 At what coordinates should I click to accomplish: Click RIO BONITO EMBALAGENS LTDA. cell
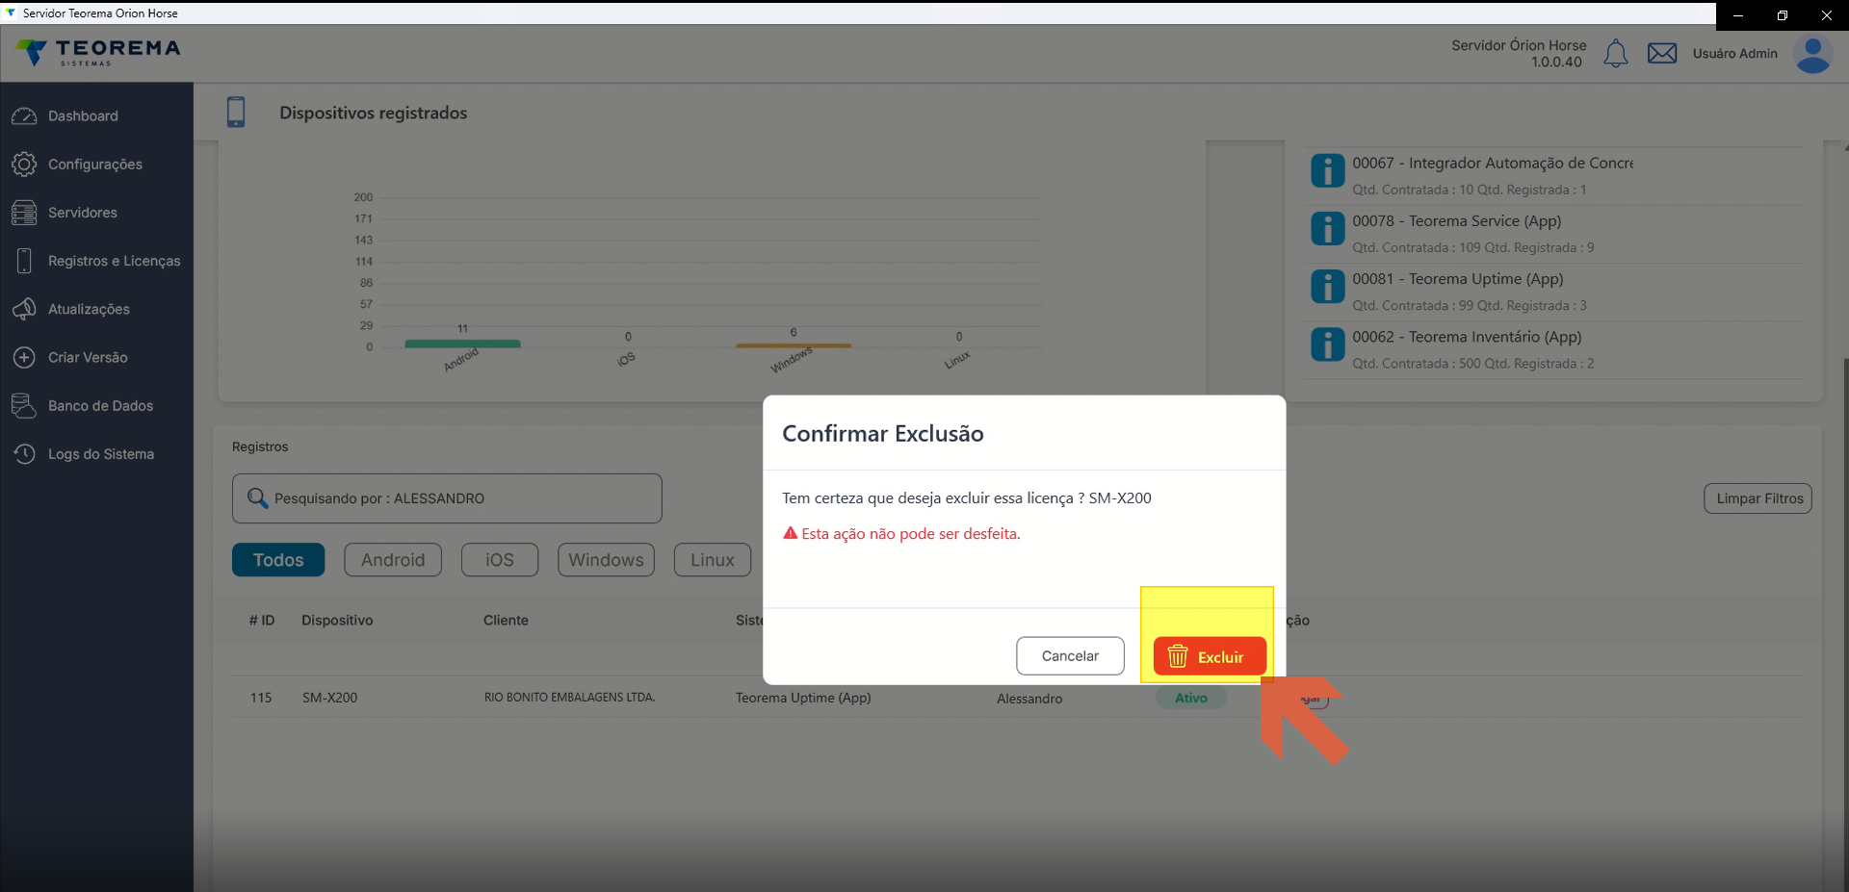pos(569,698)
